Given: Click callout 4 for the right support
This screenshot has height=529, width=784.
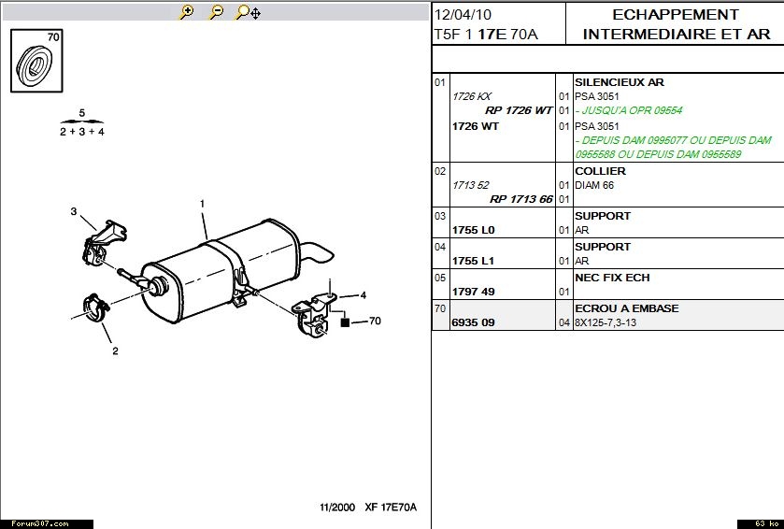Looking at the screenshot, I should point(363,295).
